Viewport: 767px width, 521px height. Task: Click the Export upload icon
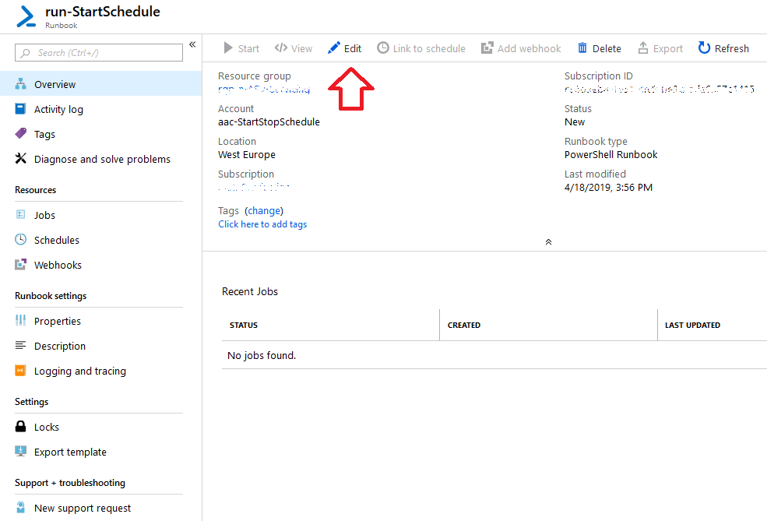coord(642,48)
